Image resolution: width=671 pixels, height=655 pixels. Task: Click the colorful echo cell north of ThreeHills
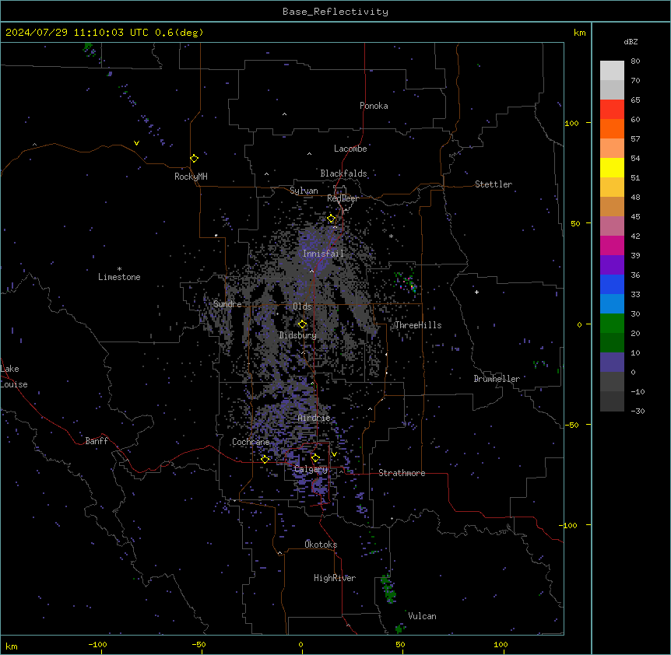tap(406, 282)
